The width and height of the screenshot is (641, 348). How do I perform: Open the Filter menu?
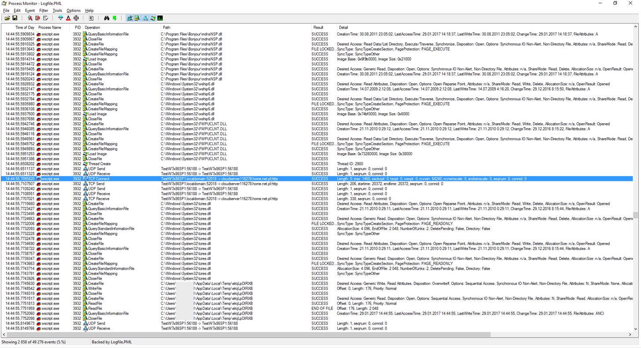[44, 11]
